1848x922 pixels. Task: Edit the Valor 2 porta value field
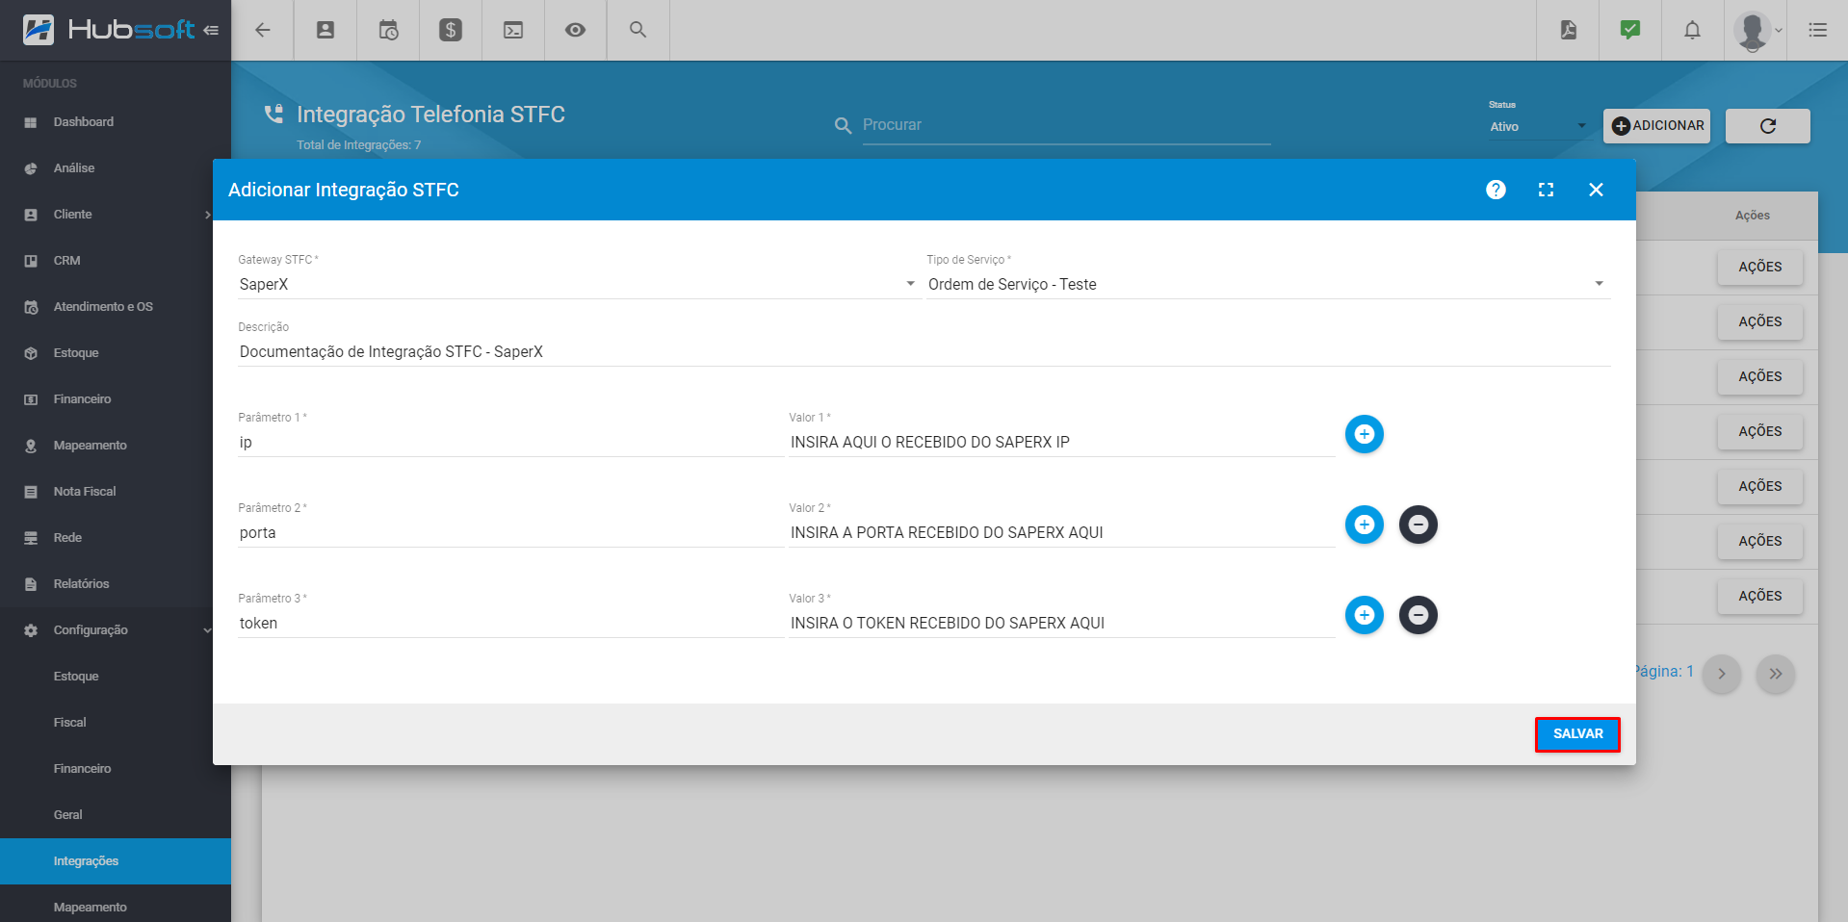(x=1061, y=533)
